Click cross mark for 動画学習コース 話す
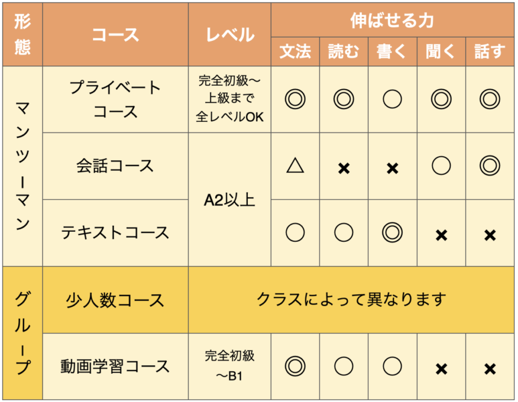Image resolution: width=518 pixels, height=402 pixels. pyautogui.click(x=490, y=368)
